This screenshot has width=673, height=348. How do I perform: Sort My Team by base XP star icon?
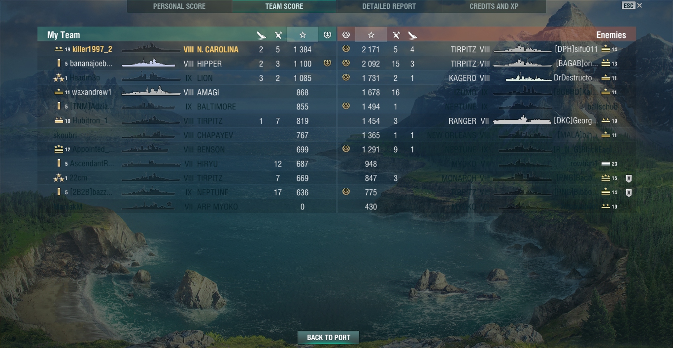303,35
